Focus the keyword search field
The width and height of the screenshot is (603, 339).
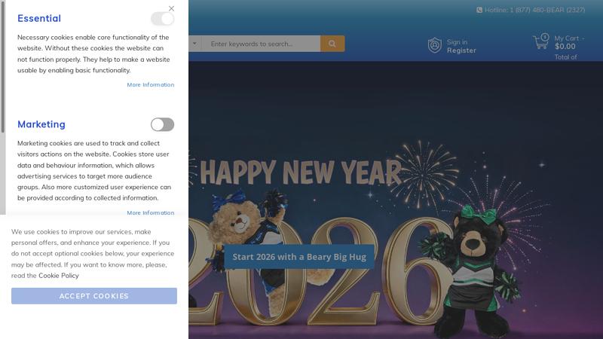click(261, 44)
